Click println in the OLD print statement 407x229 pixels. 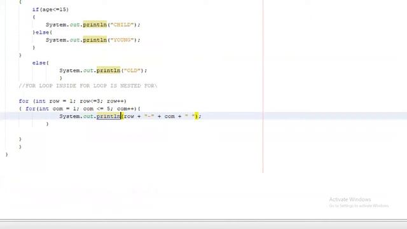point(109,71)
